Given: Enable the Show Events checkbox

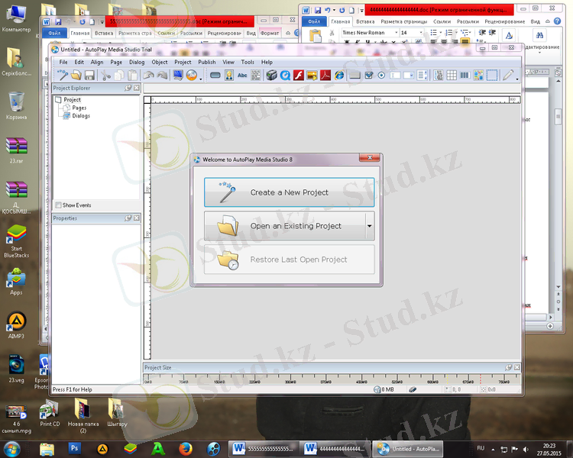Looking at the screenshot, I should coord(59,205).
